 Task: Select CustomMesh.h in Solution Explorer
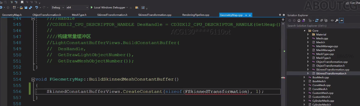point(321,97)
